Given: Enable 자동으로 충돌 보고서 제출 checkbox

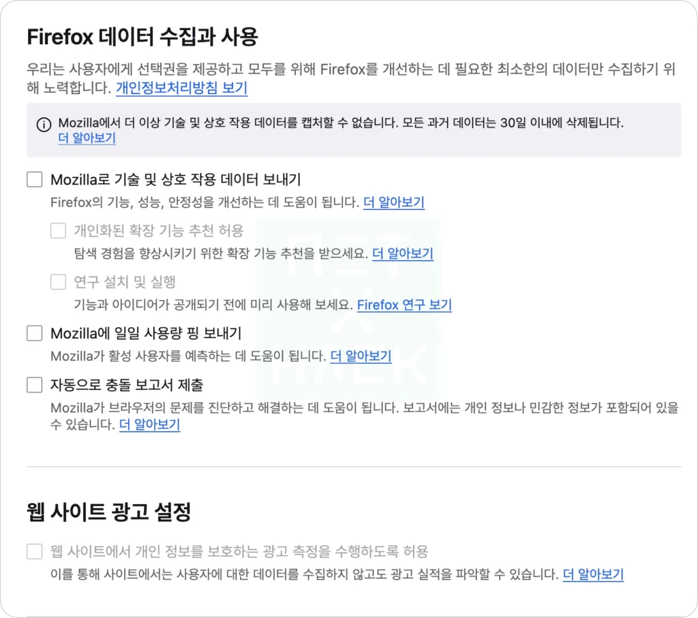Looking at the screenshot, I should point(35,385).
